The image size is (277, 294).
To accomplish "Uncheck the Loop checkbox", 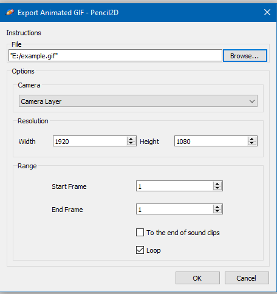I will pyautogui.click(x=140, y=250).
